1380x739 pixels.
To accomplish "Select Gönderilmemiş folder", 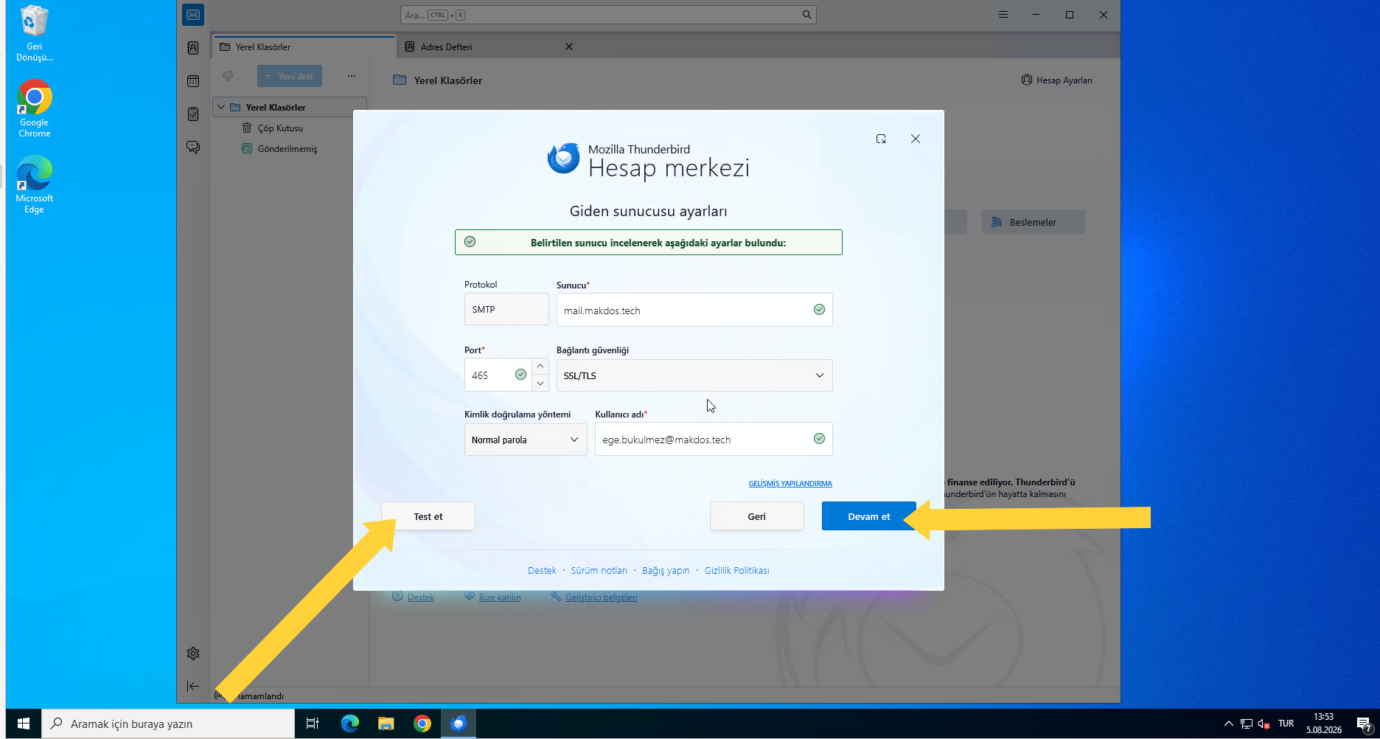I will click(287, 148).
